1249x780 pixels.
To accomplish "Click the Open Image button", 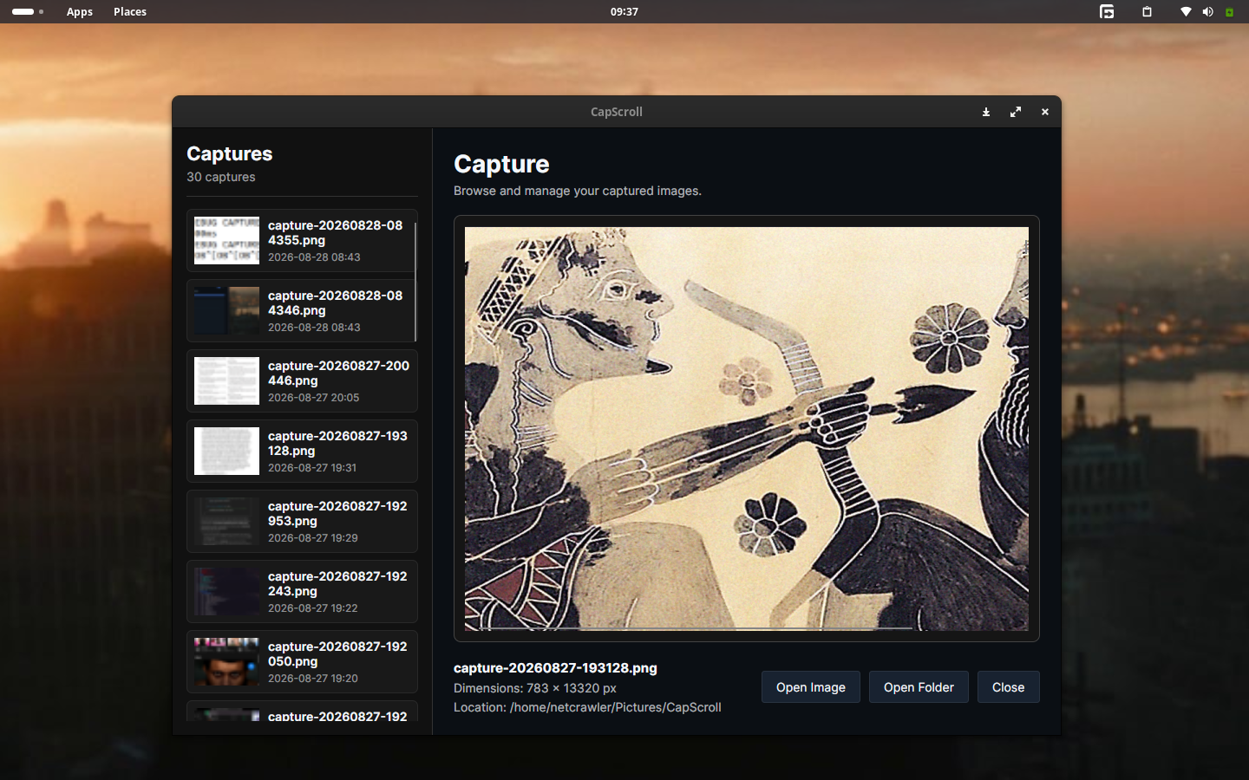I will (811, 687).
